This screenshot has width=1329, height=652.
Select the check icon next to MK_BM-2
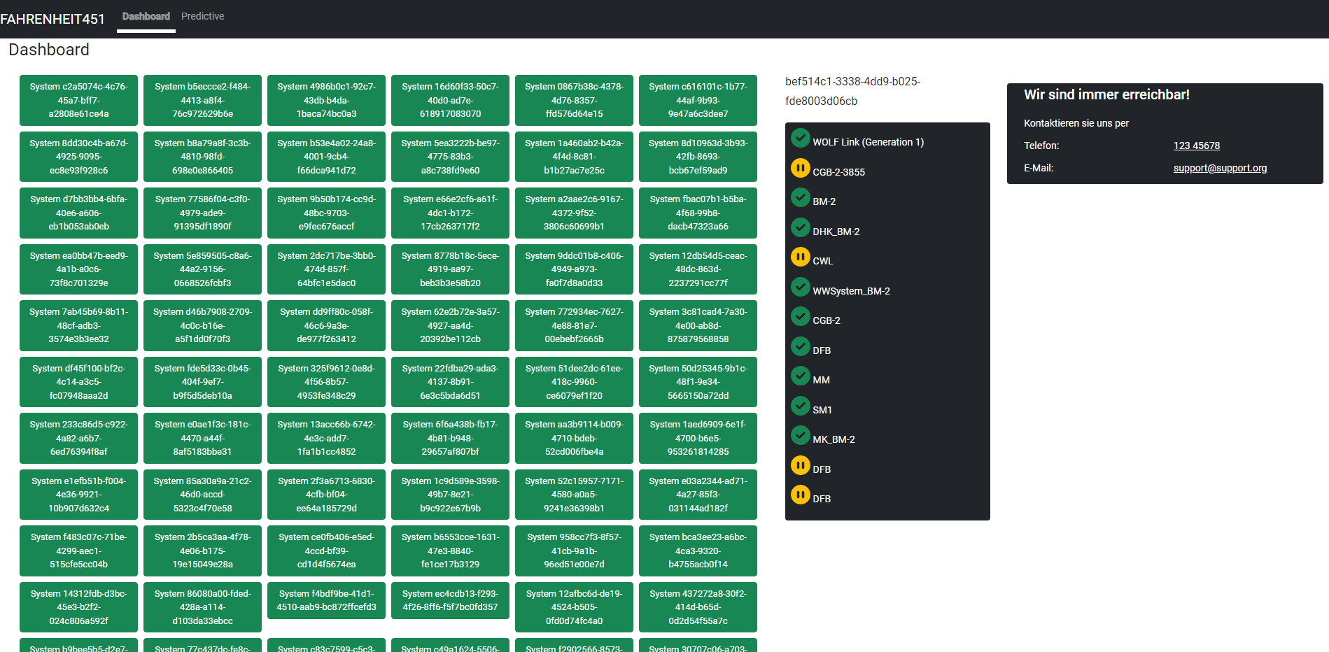click(800, 435)
